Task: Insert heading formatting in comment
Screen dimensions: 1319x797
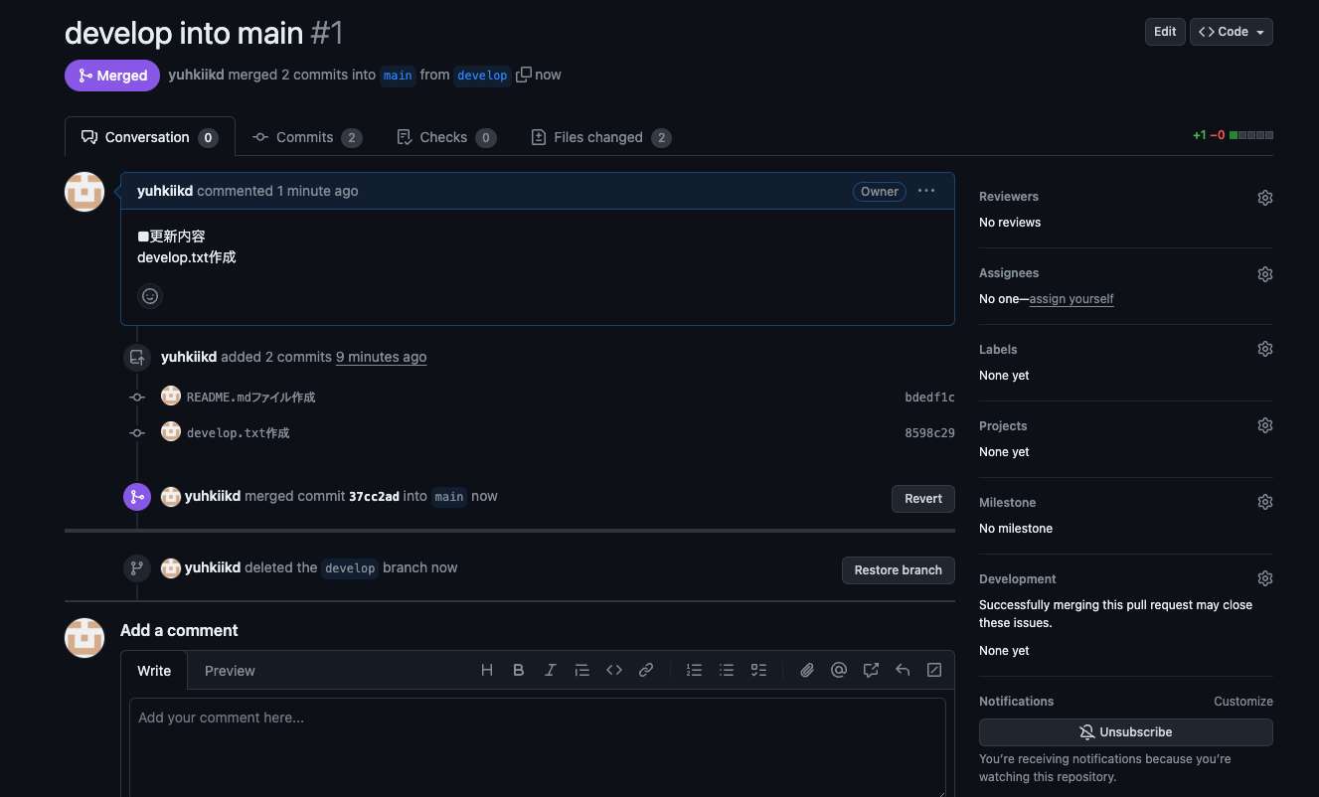Action: 487,671
